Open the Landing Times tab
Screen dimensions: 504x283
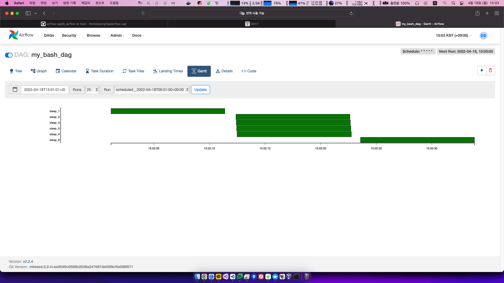click(x=168, y=71)
